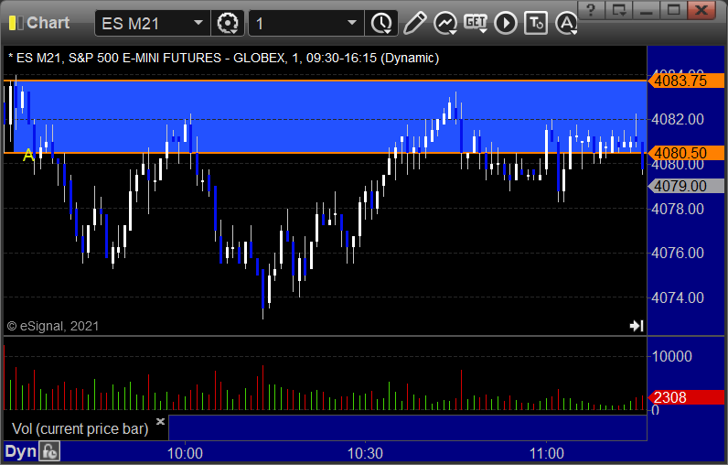Open the time template clock menu
The image size is (728, 465).
[x=381, y=23]
